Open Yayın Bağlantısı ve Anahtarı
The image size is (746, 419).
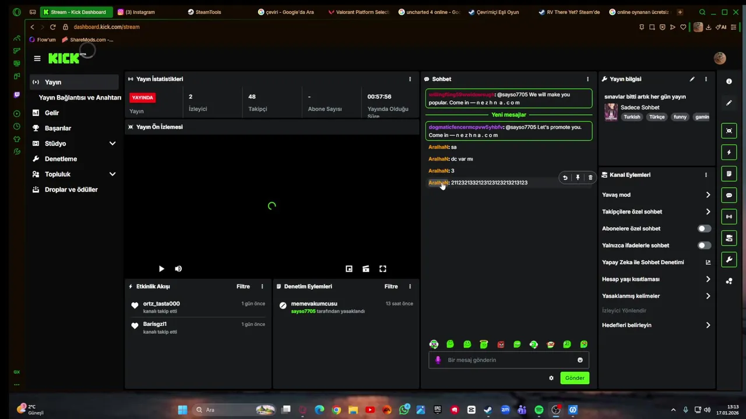point(80,98)
